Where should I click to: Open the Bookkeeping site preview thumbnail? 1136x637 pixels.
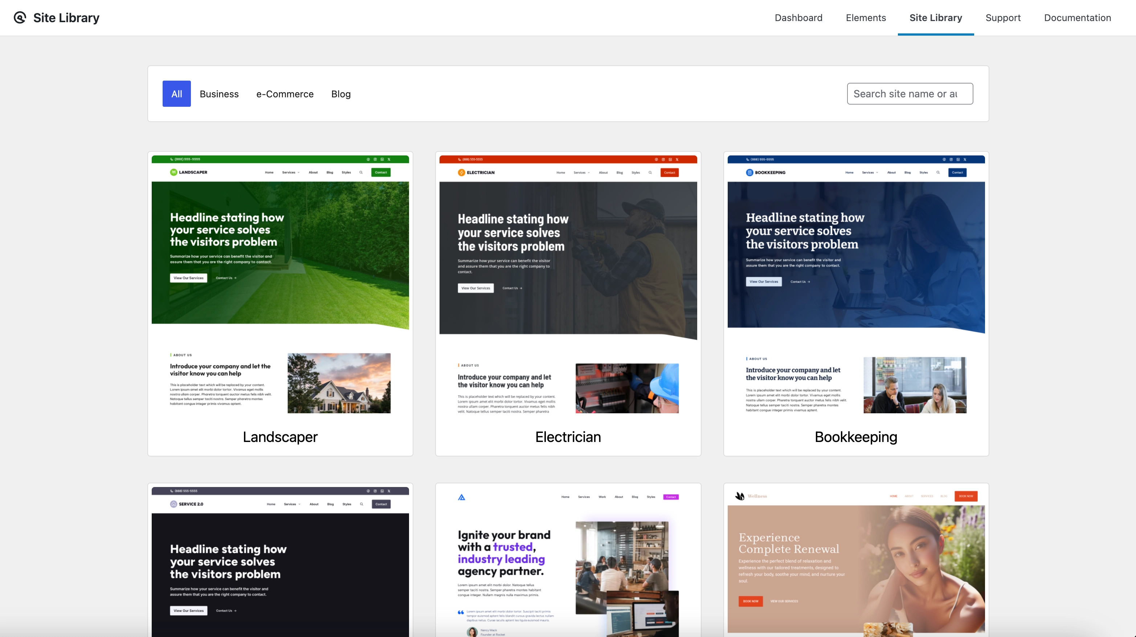856,284
